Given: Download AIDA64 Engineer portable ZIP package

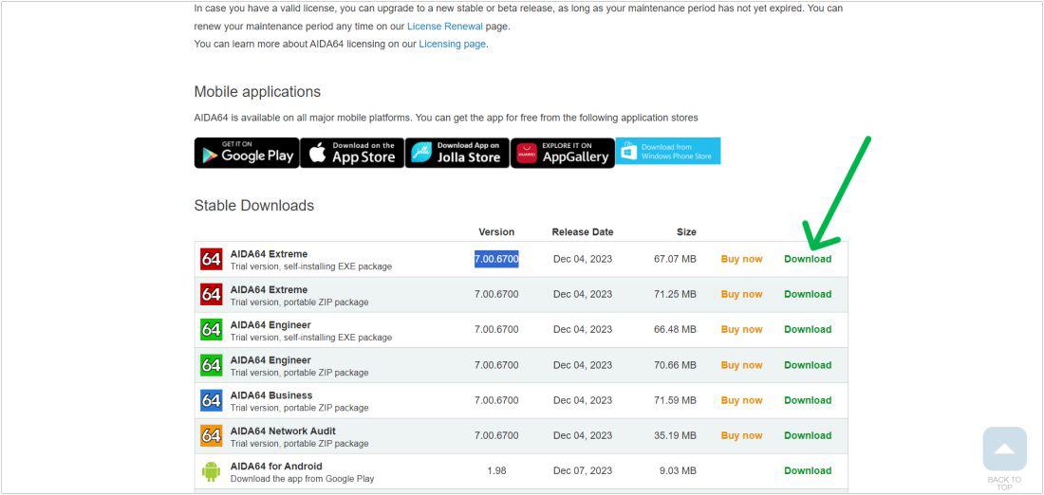Looking at the screenshot, I should (x=808, y=364).
